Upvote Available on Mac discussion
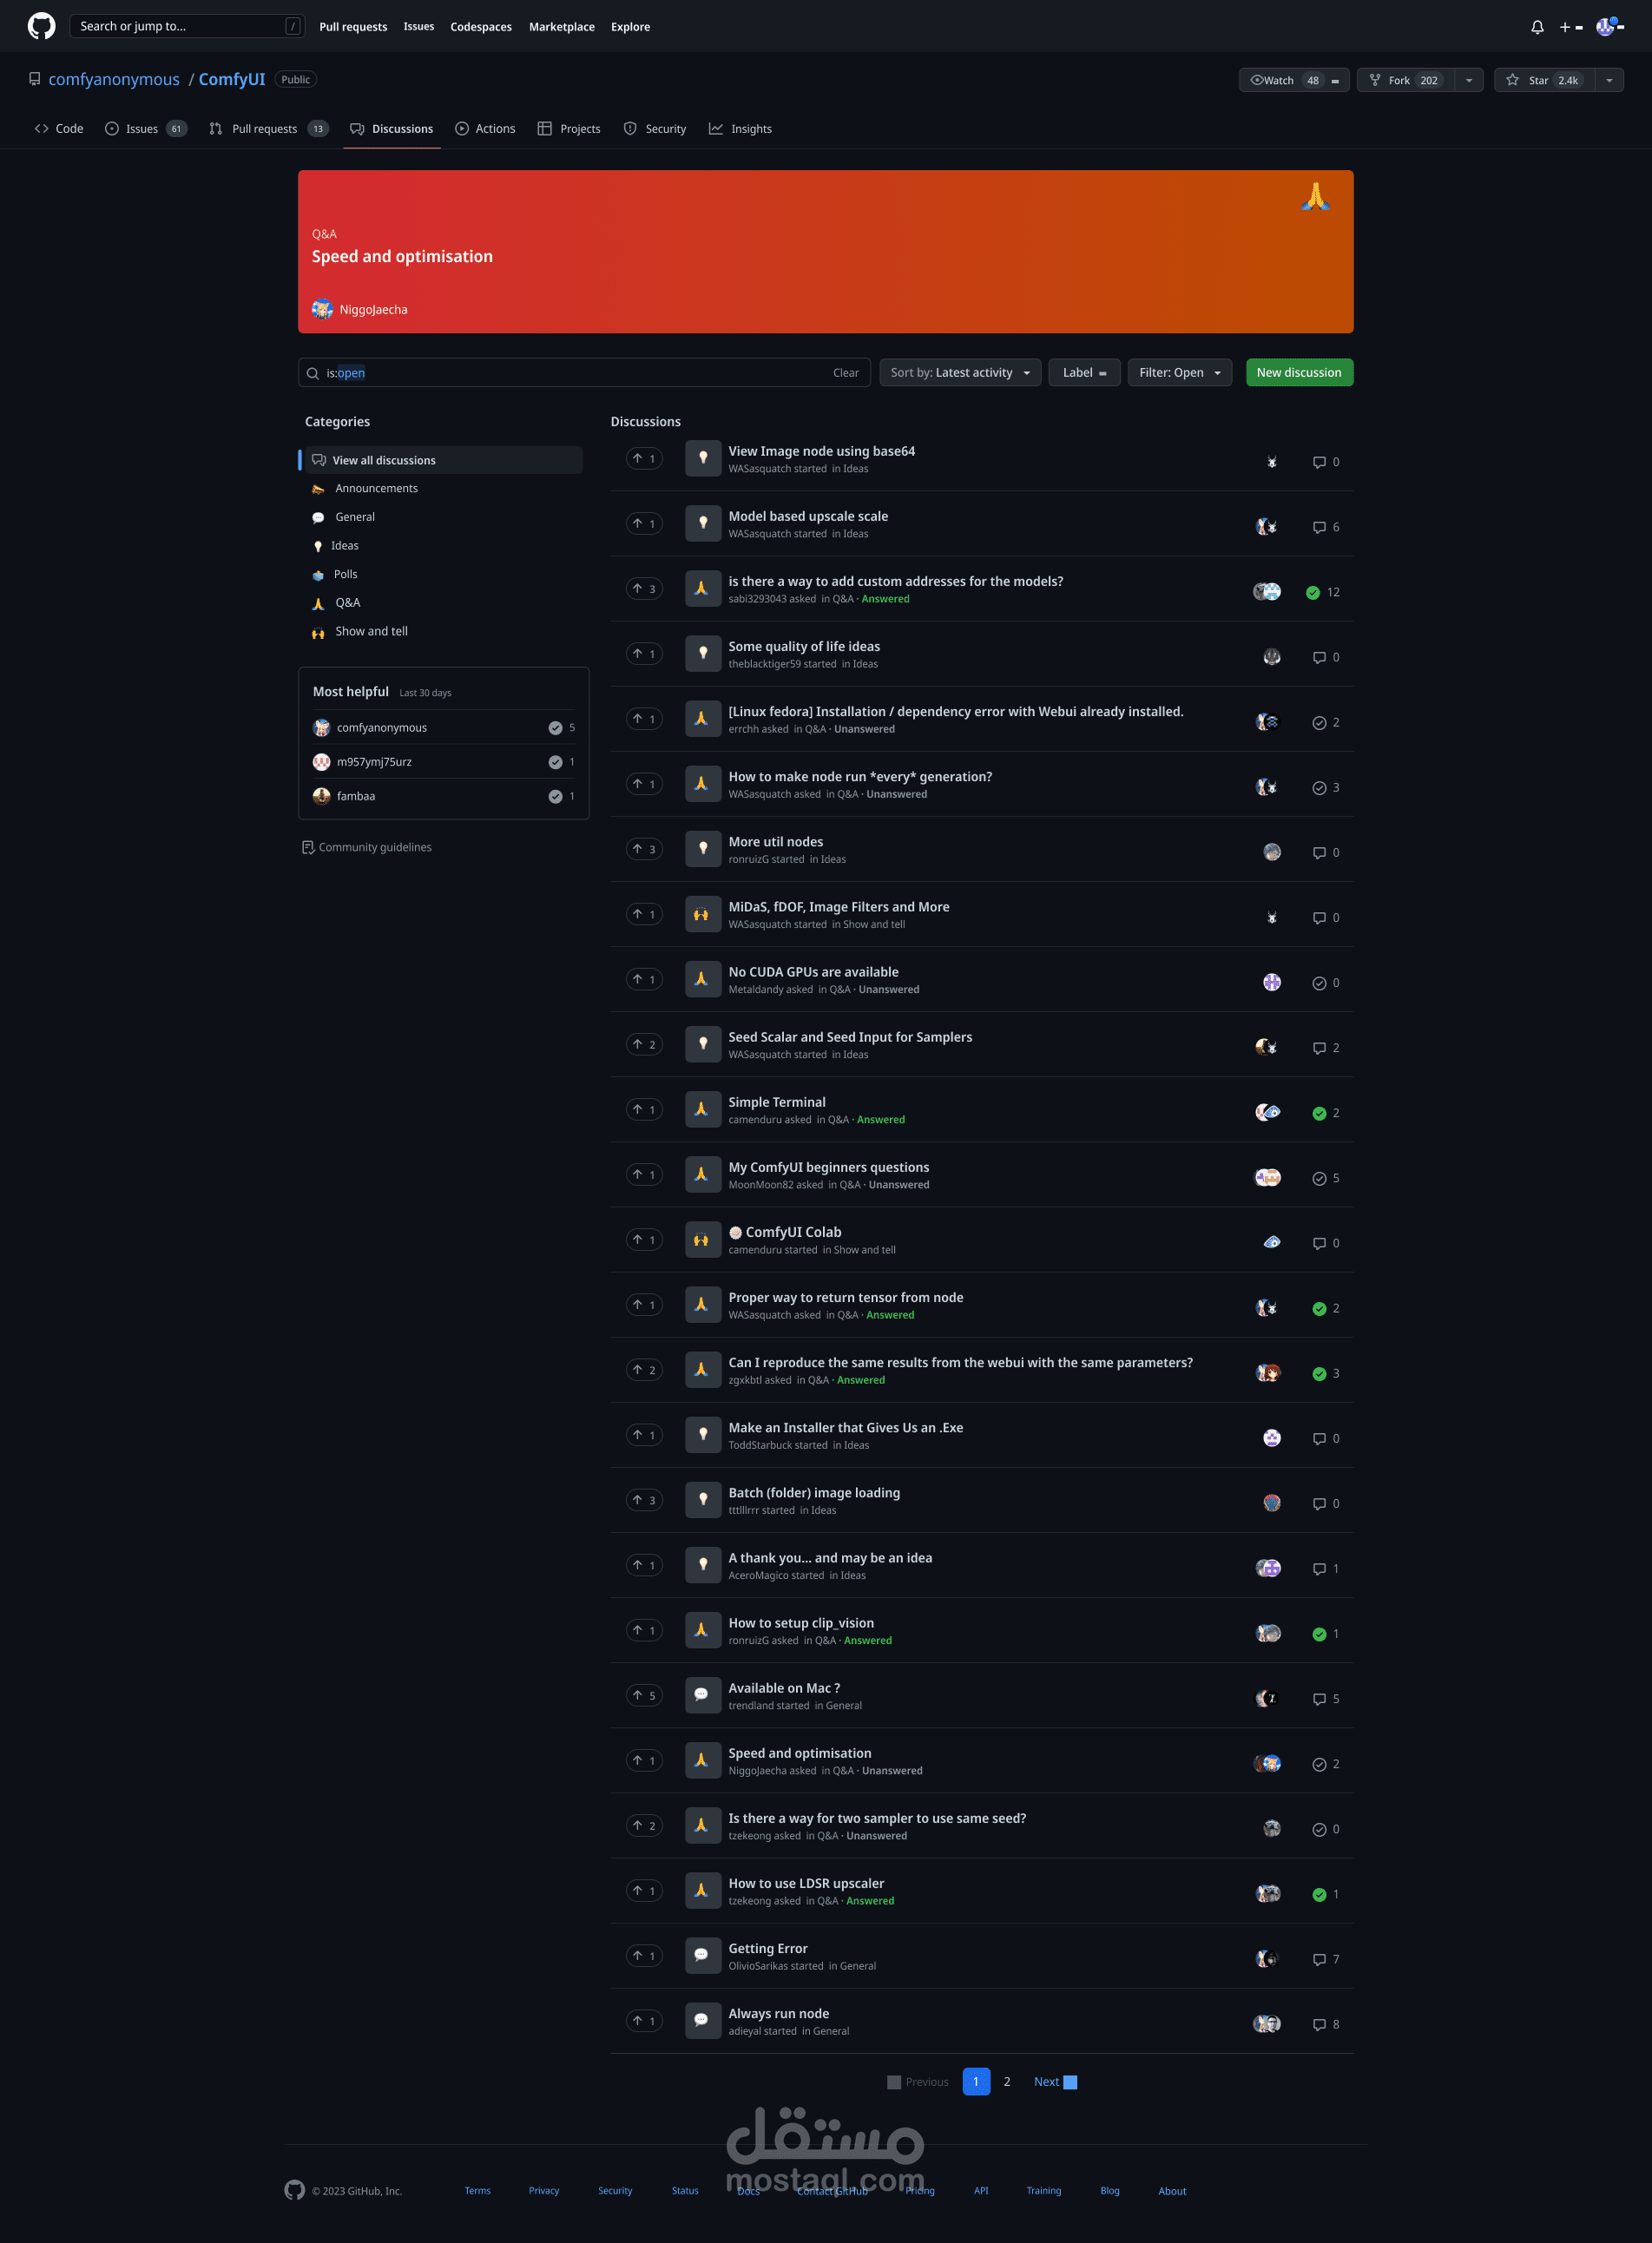 [644, 1695]
